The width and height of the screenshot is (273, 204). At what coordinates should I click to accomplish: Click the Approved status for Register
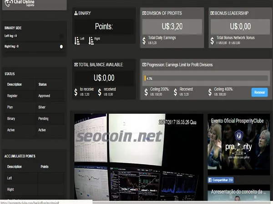click(x=44, y=96)
